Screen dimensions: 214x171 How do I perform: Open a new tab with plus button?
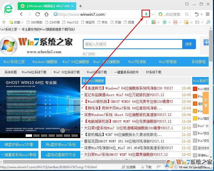tap(81, 6)
